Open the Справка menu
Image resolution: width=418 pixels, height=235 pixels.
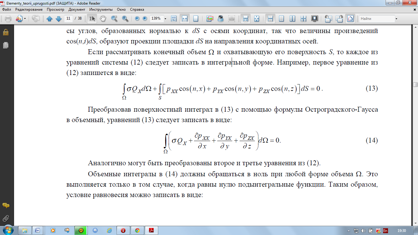137,9
